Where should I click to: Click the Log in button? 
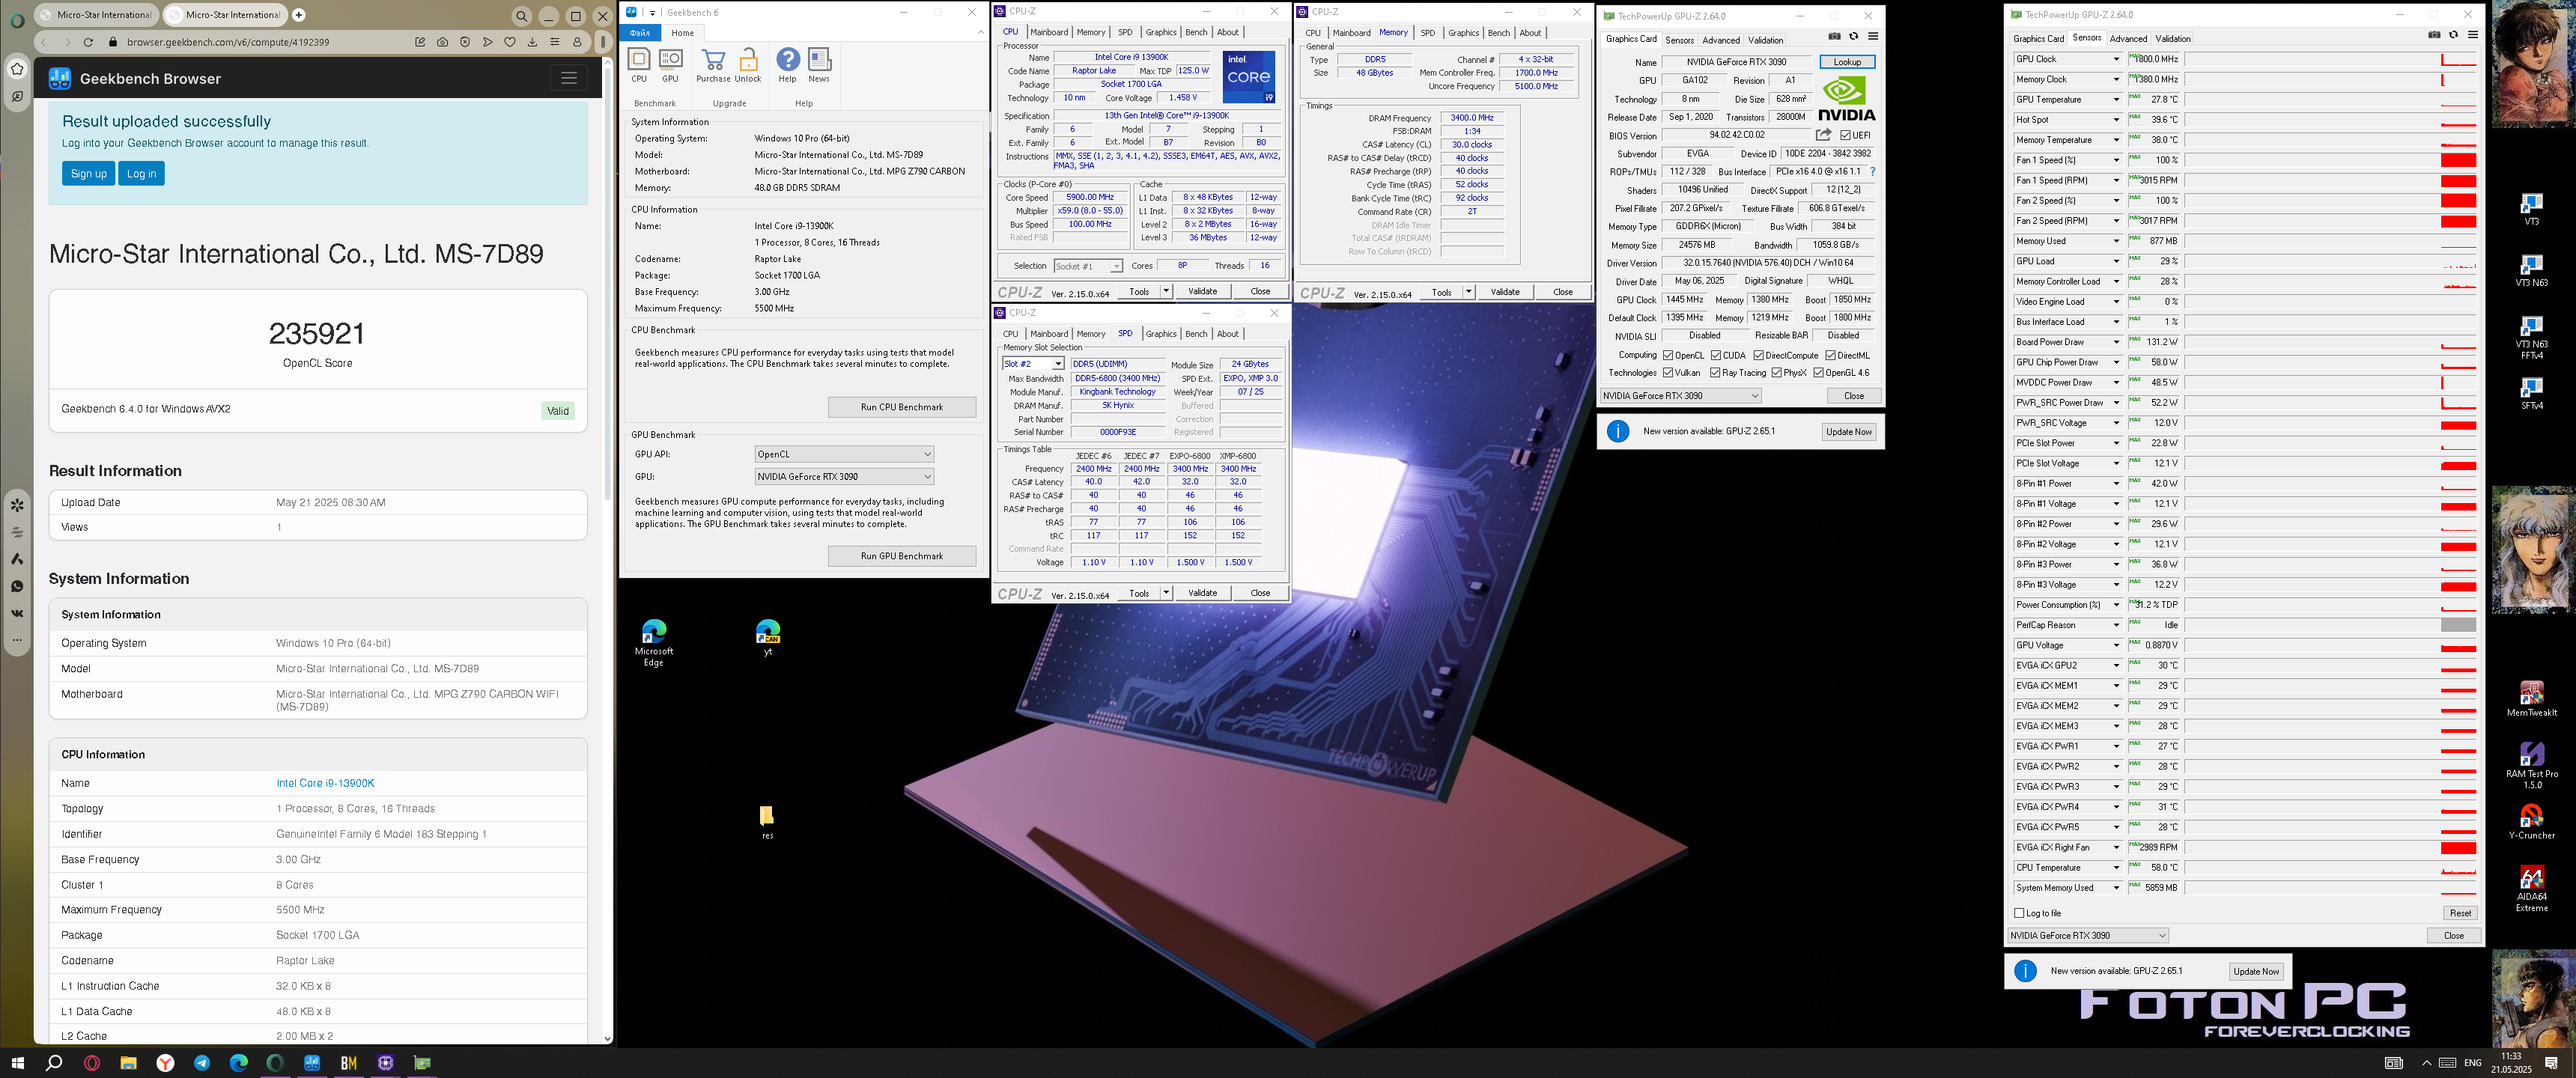(x=141, y=174)
